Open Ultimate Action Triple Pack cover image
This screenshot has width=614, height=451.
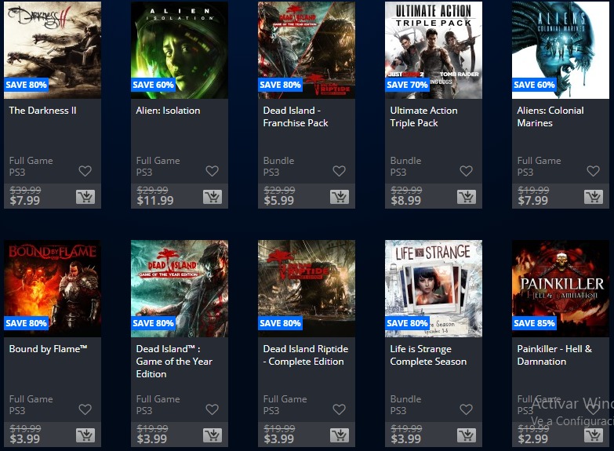tap(434, 50)
